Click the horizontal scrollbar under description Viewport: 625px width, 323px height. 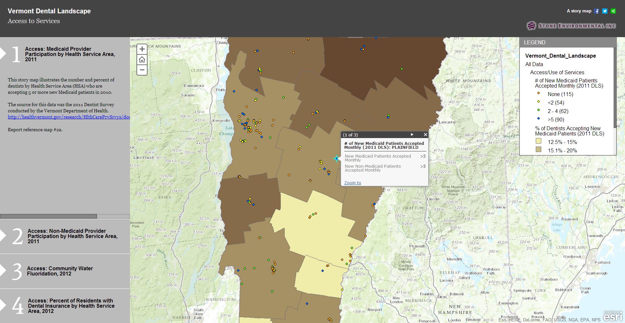pos(49,216)
